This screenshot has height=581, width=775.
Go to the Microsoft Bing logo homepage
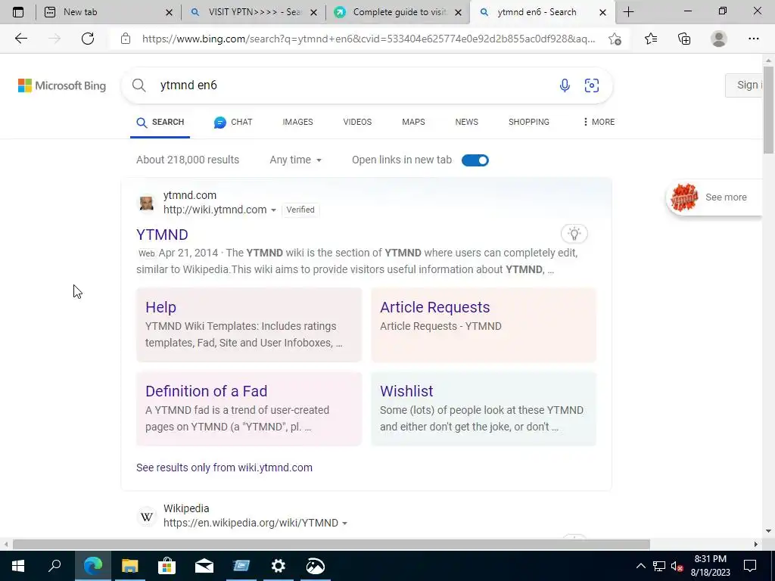pyautogui.click(x=62, y=85)
